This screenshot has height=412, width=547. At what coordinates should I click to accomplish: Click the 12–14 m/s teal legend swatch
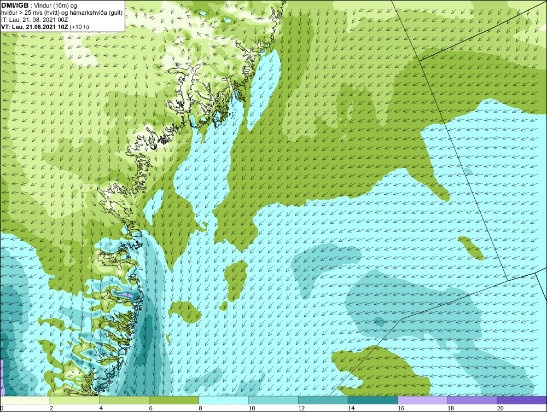pos(323,400)
